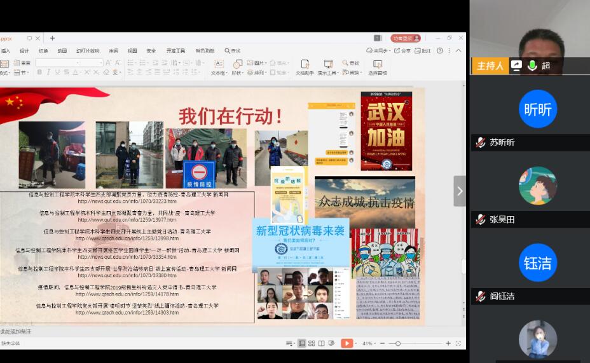Click the 分享 share icon

pos(402,51)
